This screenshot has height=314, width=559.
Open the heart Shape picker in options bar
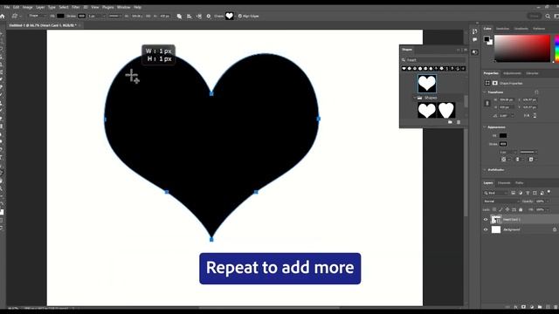click(x=229, y=16)
